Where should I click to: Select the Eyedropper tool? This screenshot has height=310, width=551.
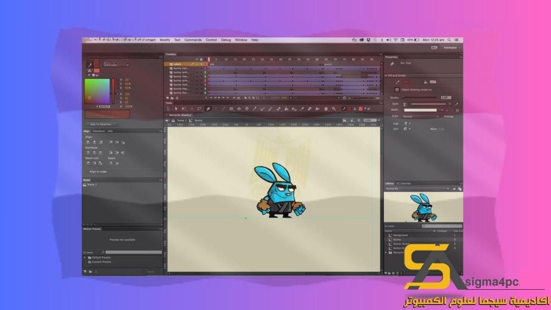(302, 109)
